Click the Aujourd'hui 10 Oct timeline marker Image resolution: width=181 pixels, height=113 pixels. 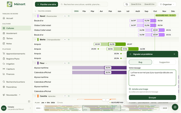[x=166, y=15]
